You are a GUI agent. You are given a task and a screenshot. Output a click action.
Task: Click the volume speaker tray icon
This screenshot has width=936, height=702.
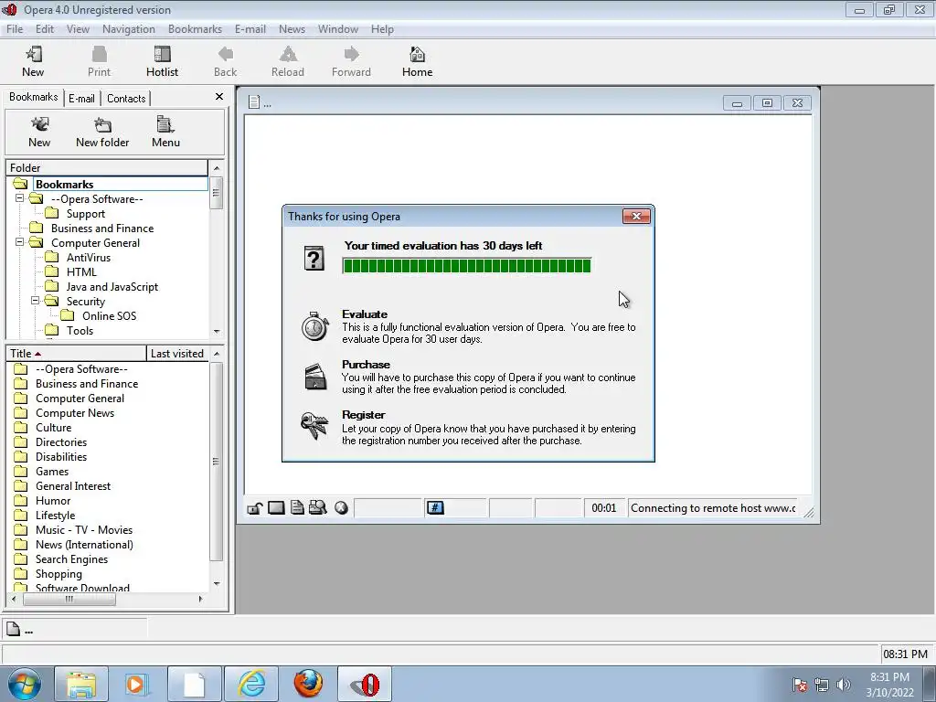(x=844, y=685)
